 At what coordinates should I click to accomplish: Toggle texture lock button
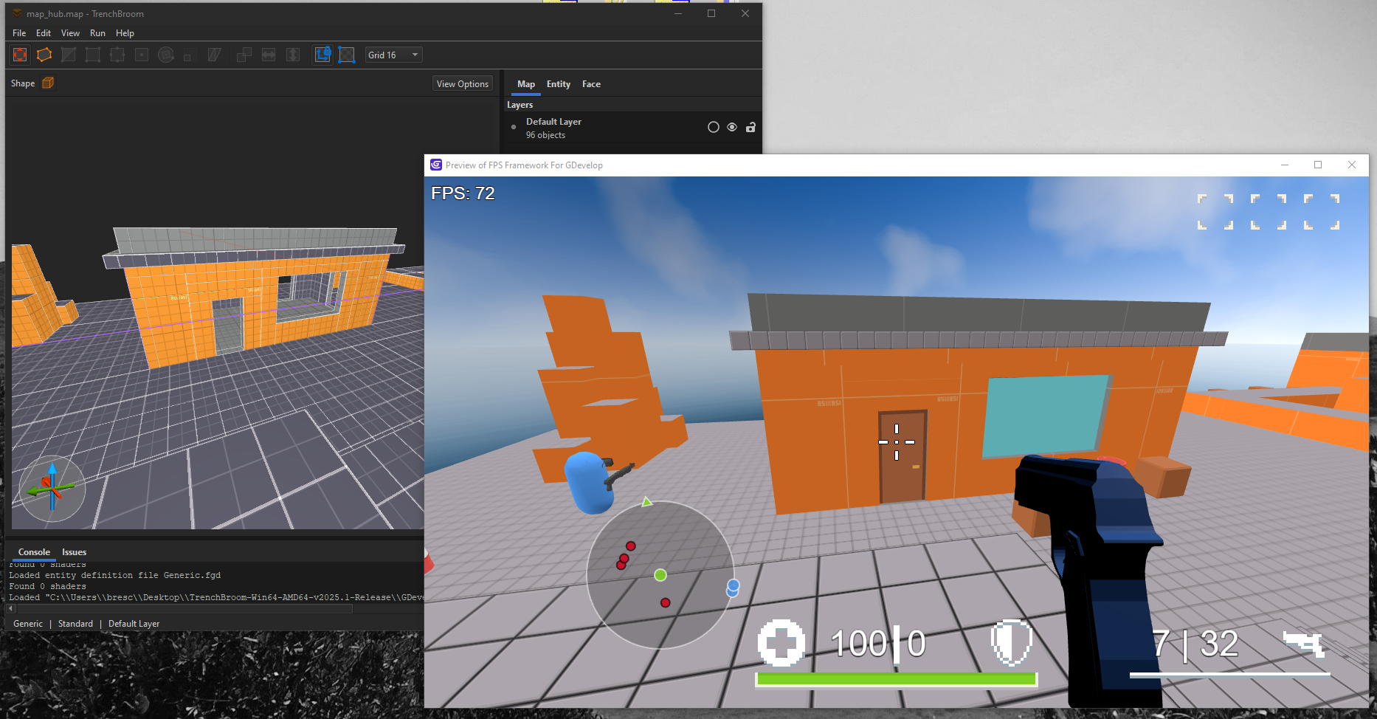click(x=322, y=55)
